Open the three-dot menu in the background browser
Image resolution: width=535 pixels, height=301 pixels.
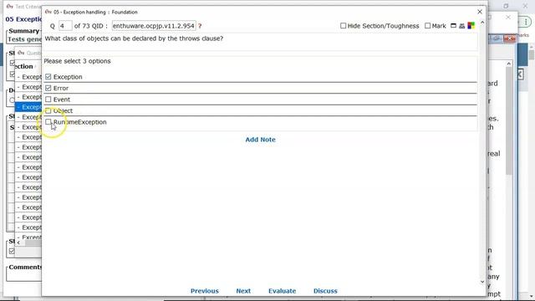coord(526,22)
